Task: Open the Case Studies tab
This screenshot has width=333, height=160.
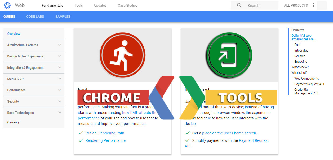Action: [x=128, y=6]
